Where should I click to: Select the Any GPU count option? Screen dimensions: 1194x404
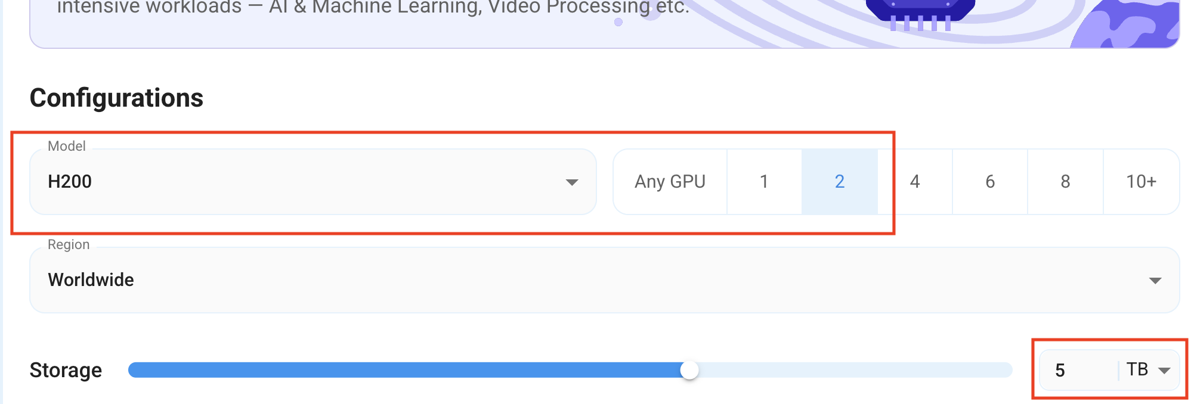pos(670,182)
